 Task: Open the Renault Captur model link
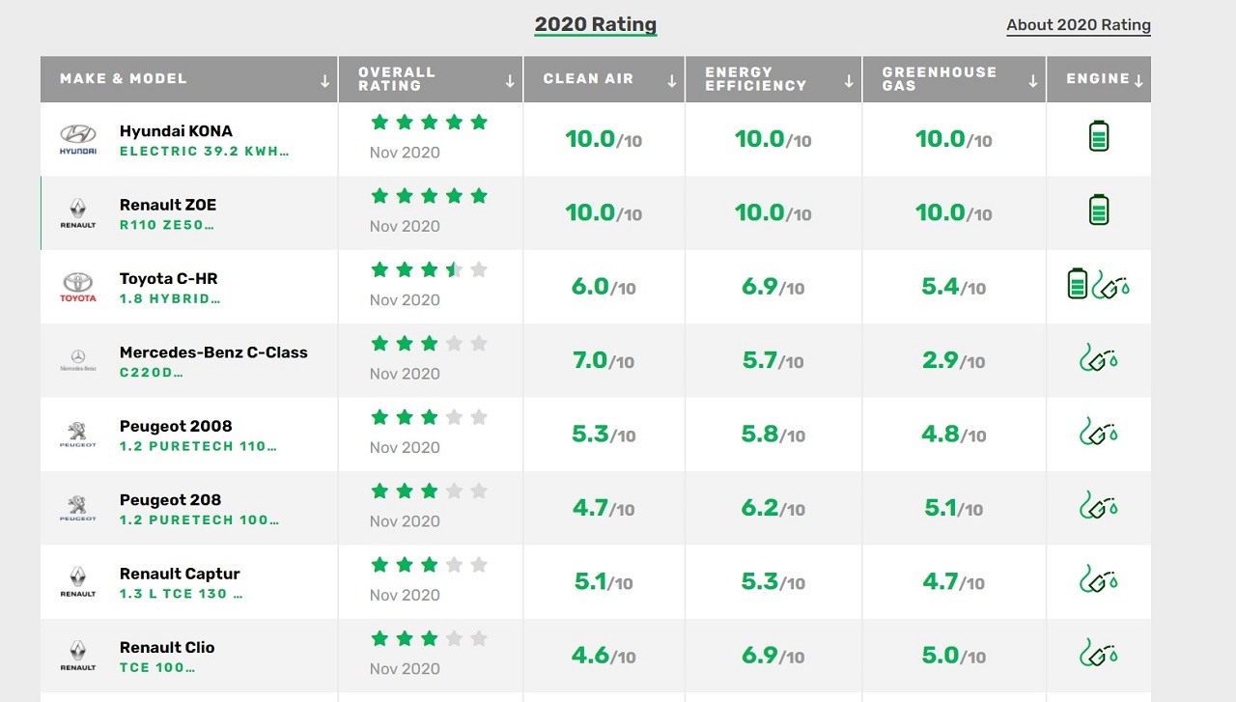point(180,574)
